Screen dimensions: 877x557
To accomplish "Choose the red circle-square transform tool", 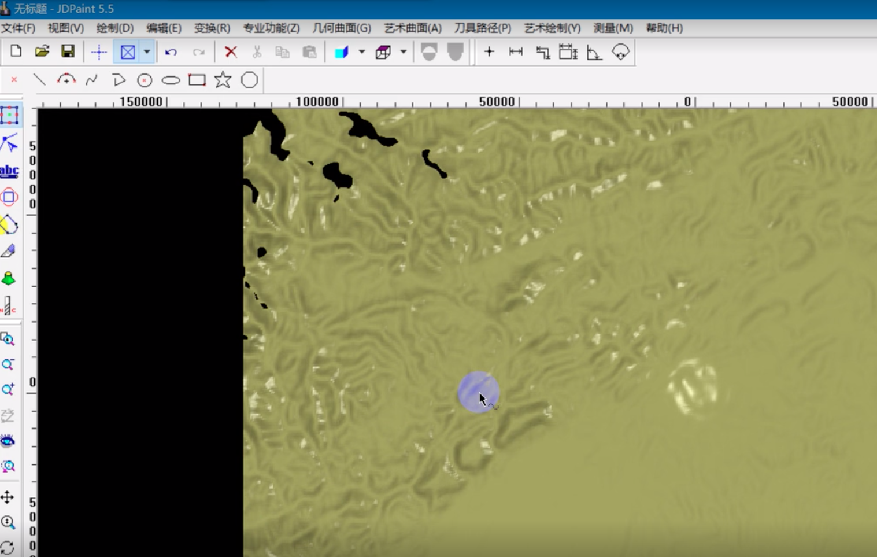I will (x=9, y=197).
